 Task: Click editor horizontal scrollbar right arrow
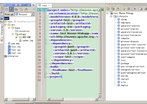[96, 99]
